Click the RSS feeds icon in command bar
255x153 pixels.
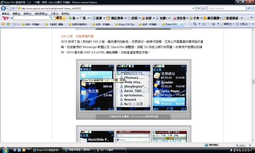tap(204, 24)
